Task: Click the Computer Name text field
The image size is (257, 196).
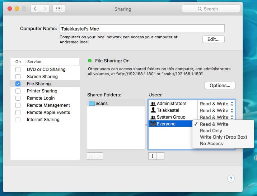Action: pyautogui.click(x=142, y=29)
